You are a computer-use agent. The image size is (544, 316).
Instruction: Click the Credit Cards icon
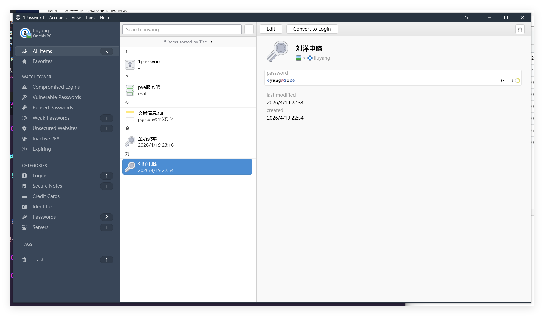point(24,196)
